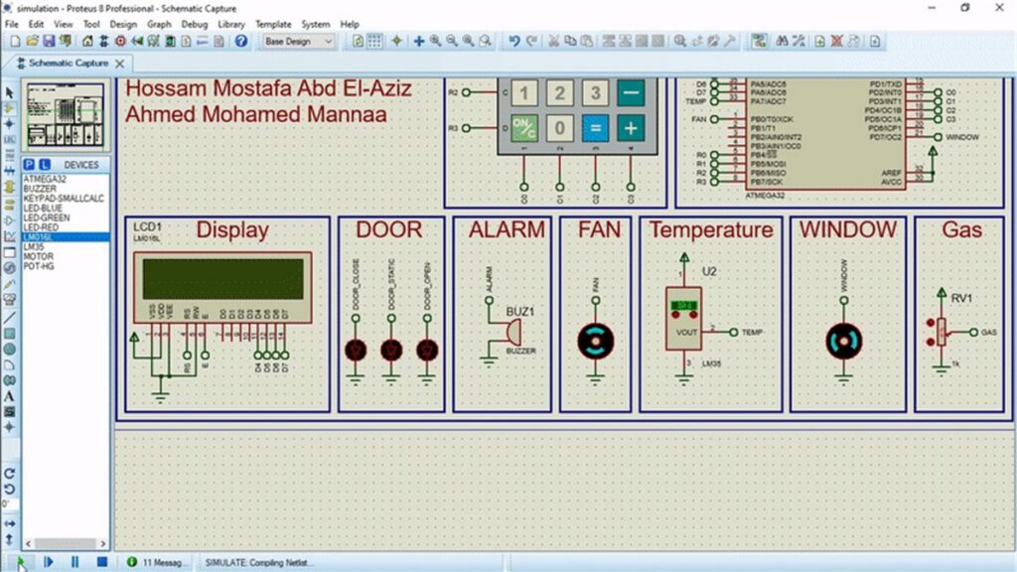
Task: Click the green message info icon
Action: (x=132, y=562)
